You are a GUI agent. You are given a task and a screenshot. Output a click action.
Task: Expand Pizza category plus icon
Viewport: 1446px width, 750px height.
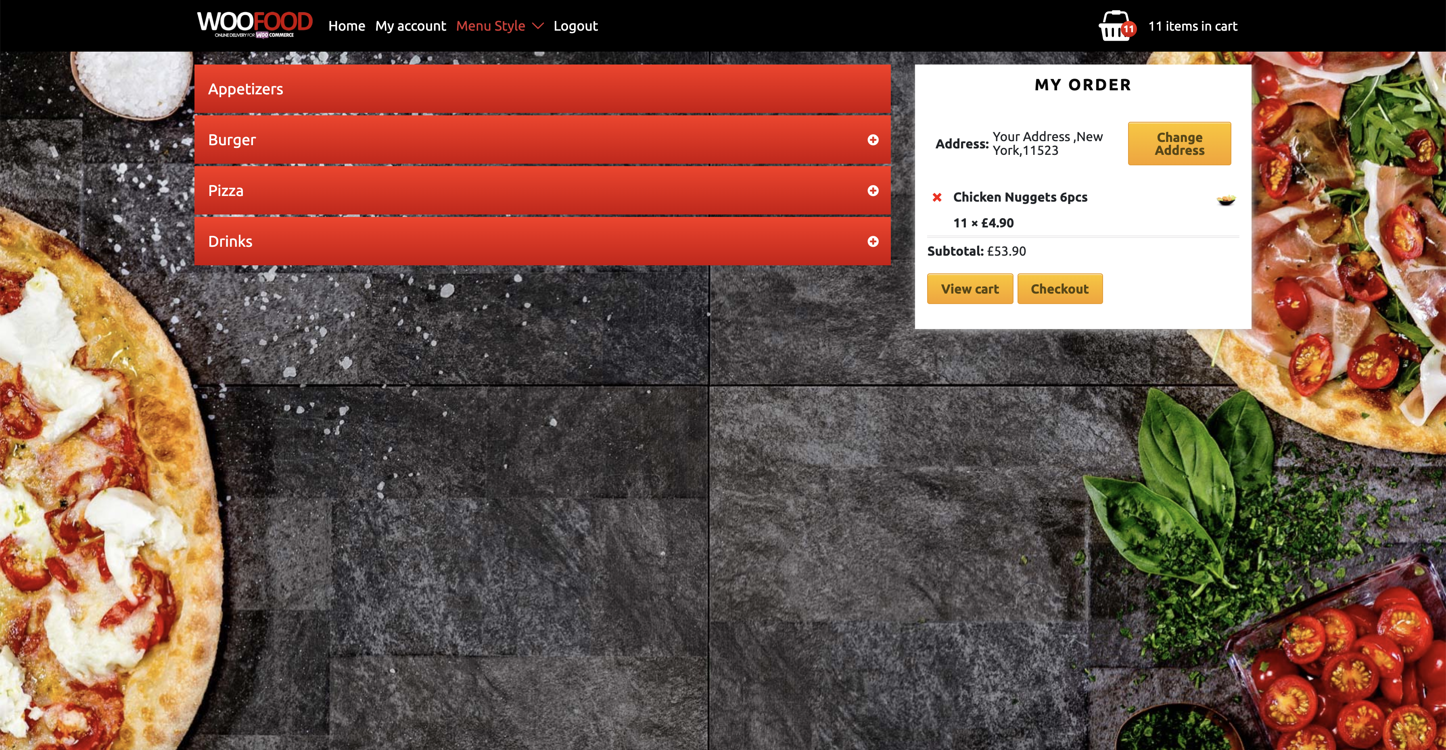[x=873, y=191]
